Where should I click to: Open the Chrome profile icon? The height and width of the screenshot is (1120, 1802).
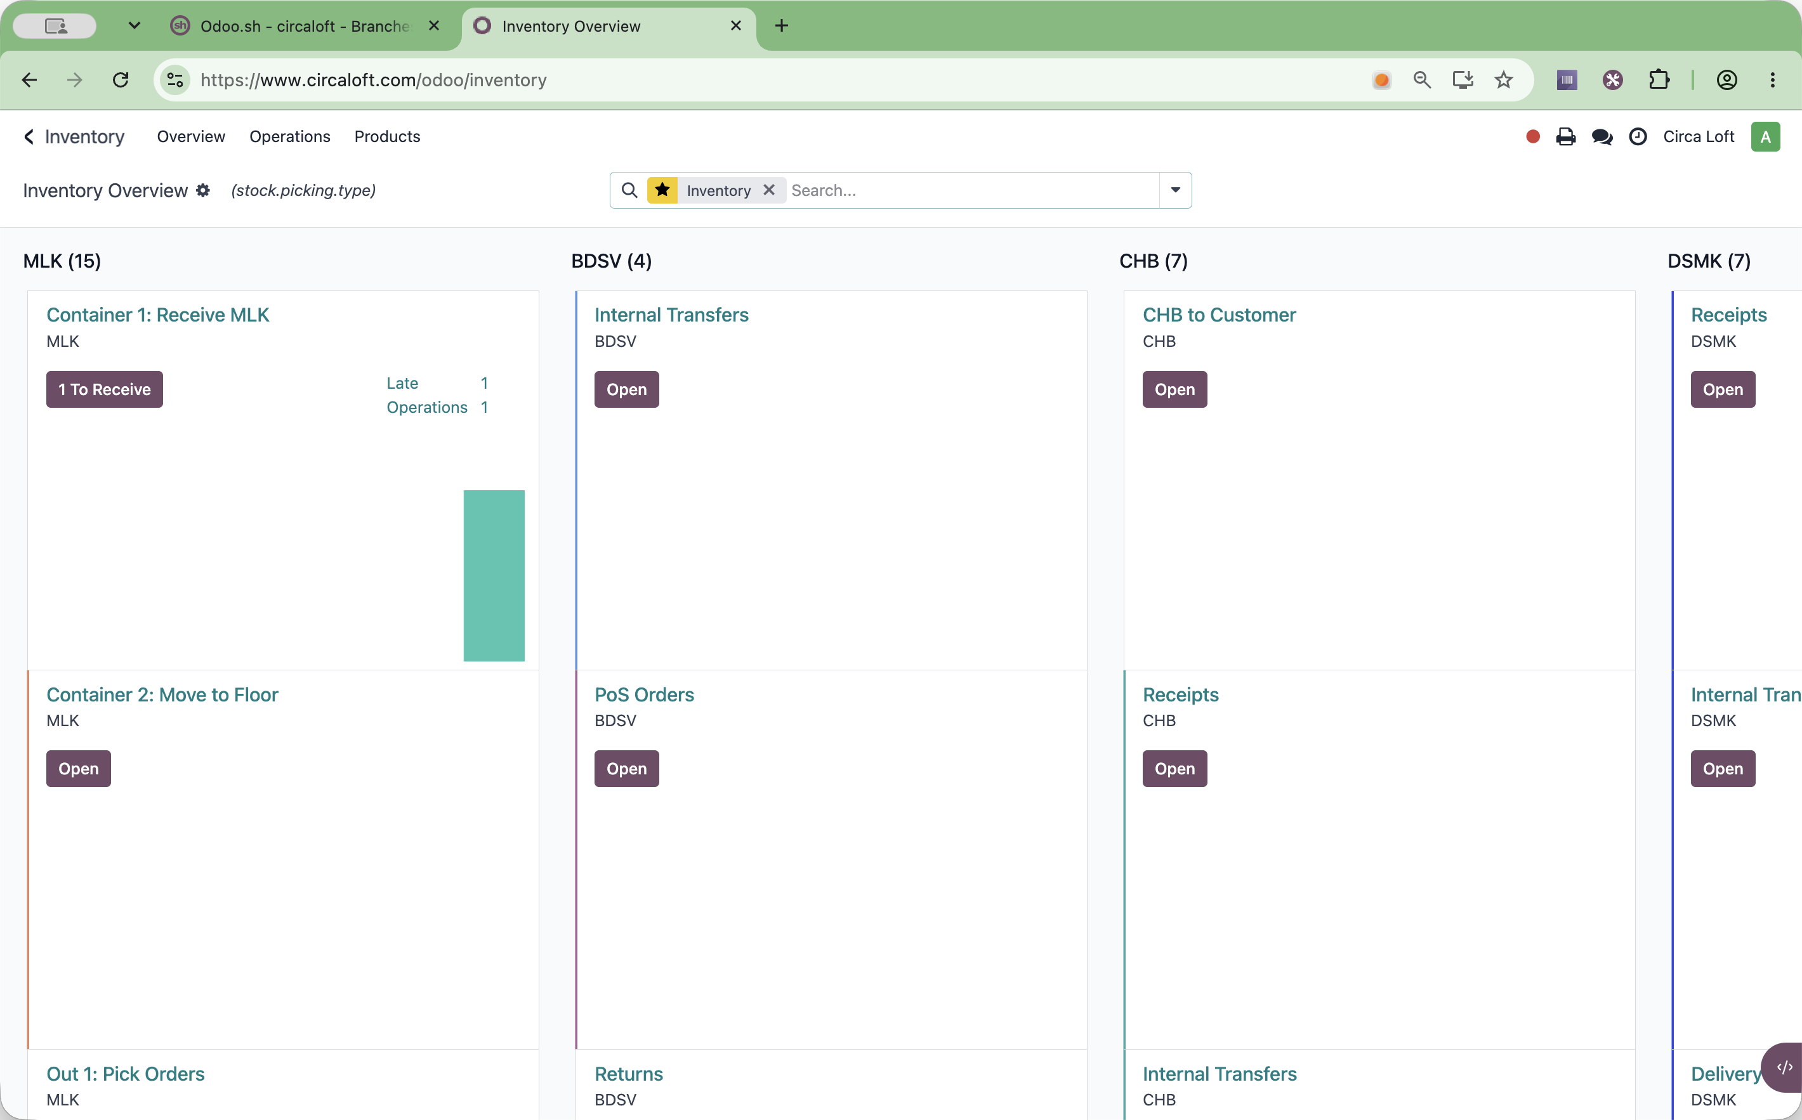[1727, 80]
